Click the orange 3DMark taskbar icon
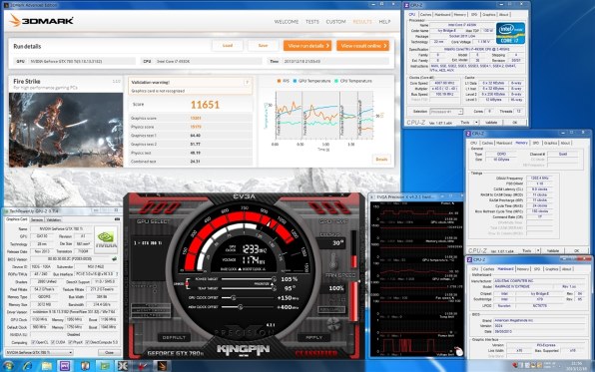Viewport: 595px width, 372px height. pos(162,366)
